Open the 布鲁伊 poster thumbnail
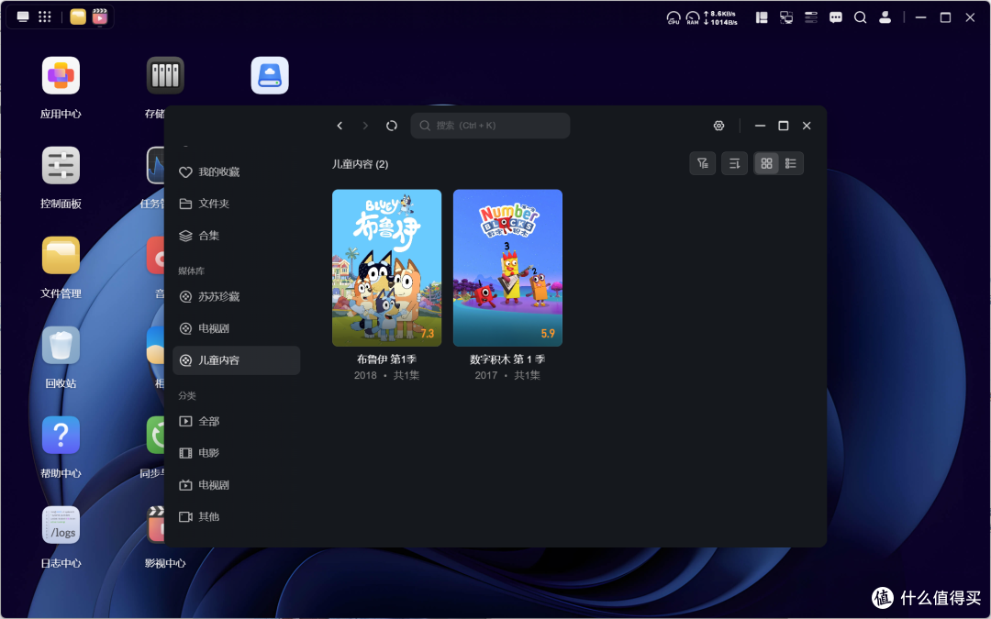 coord(387,268)
